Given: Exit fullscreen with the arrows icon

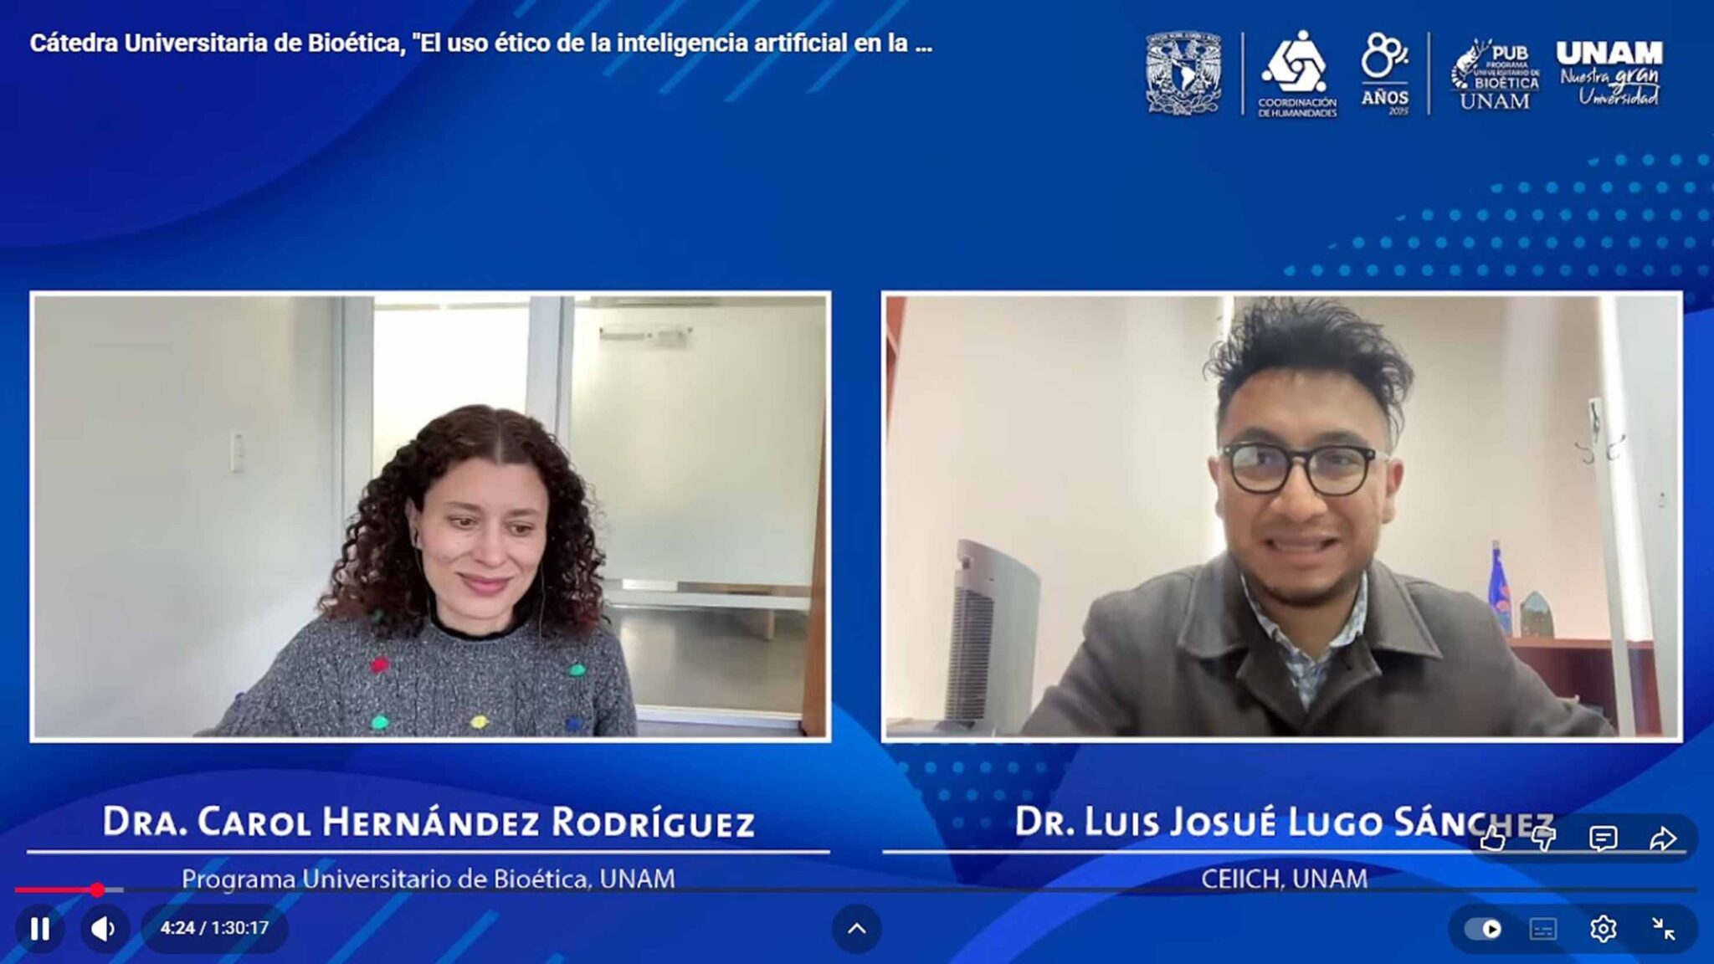Looking at the screenshot, I should pos(1663,929).
